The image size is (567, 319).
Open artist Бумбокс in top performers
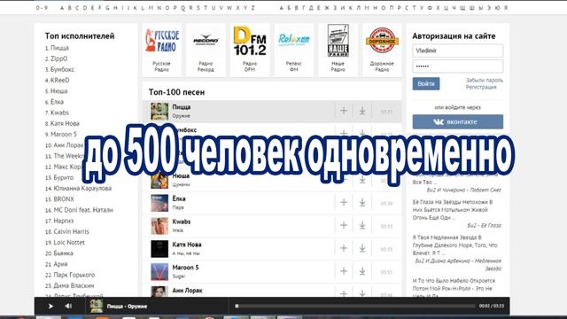pyautogui.click(x=62, y=69)
